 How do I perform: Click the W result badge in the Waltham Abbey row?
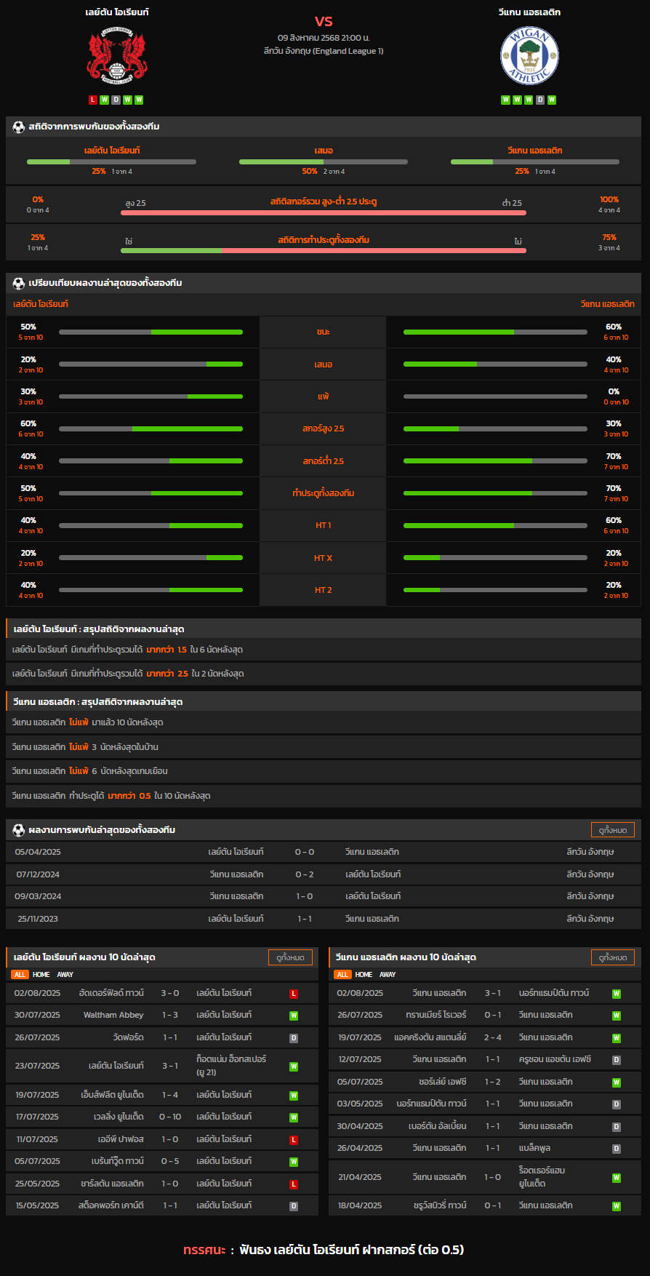click(x=294, y=1016)
